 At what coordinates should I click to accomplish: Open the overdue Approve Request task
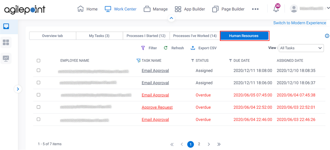click(x=157, y=107)
